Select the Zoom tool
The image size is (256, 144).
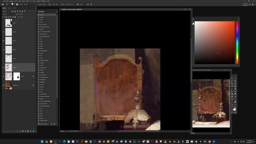(232, 104)
